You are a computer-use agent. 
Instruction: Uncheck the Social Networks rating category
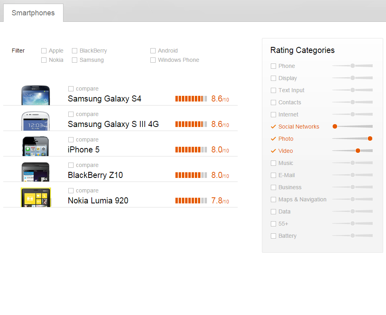tap(274, 127)
